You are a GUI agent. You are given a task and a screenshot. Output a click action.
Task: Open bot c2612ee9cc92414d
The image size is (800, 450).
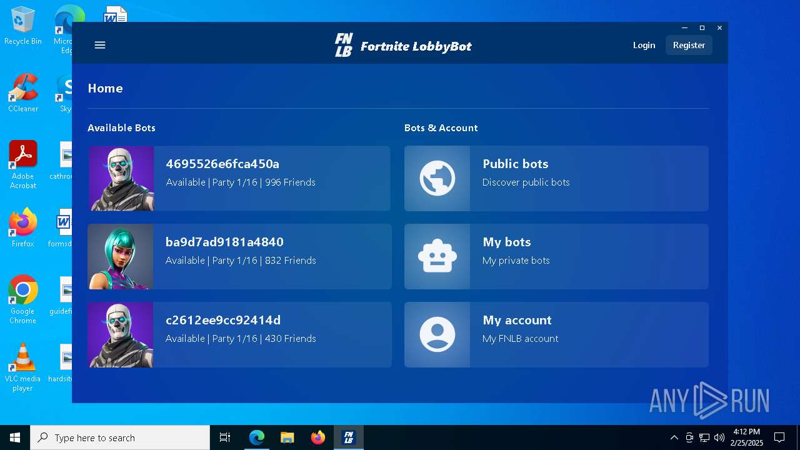[239, 334]
